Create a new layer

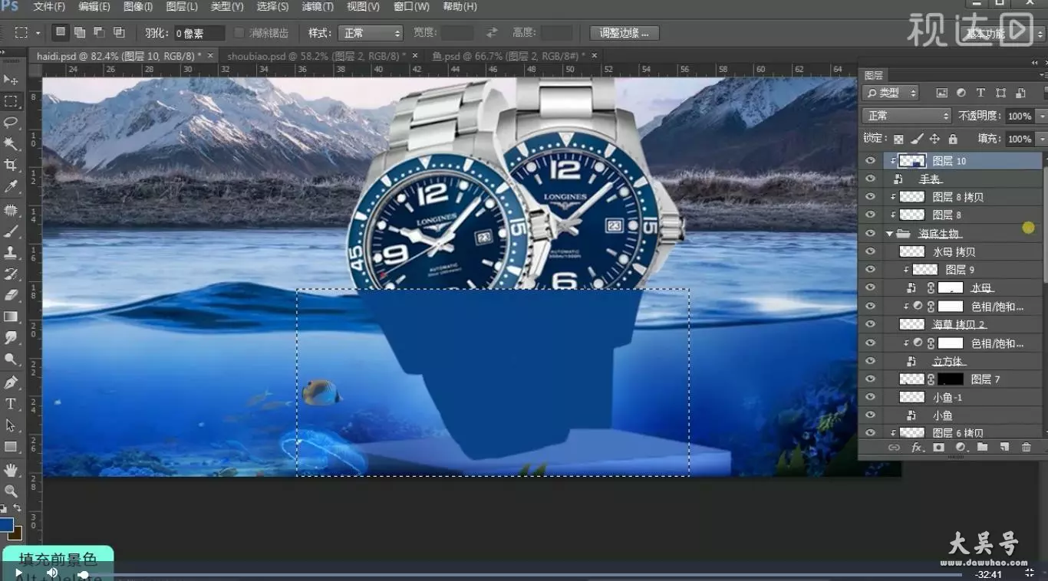(x=1004, y=448)
